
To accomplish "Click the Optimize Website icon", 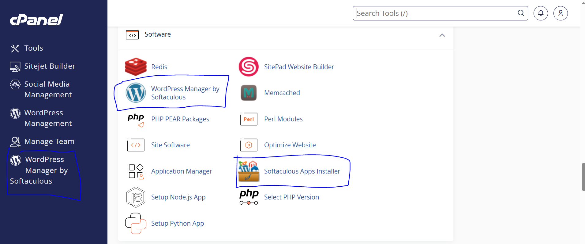I will [249, 145].
